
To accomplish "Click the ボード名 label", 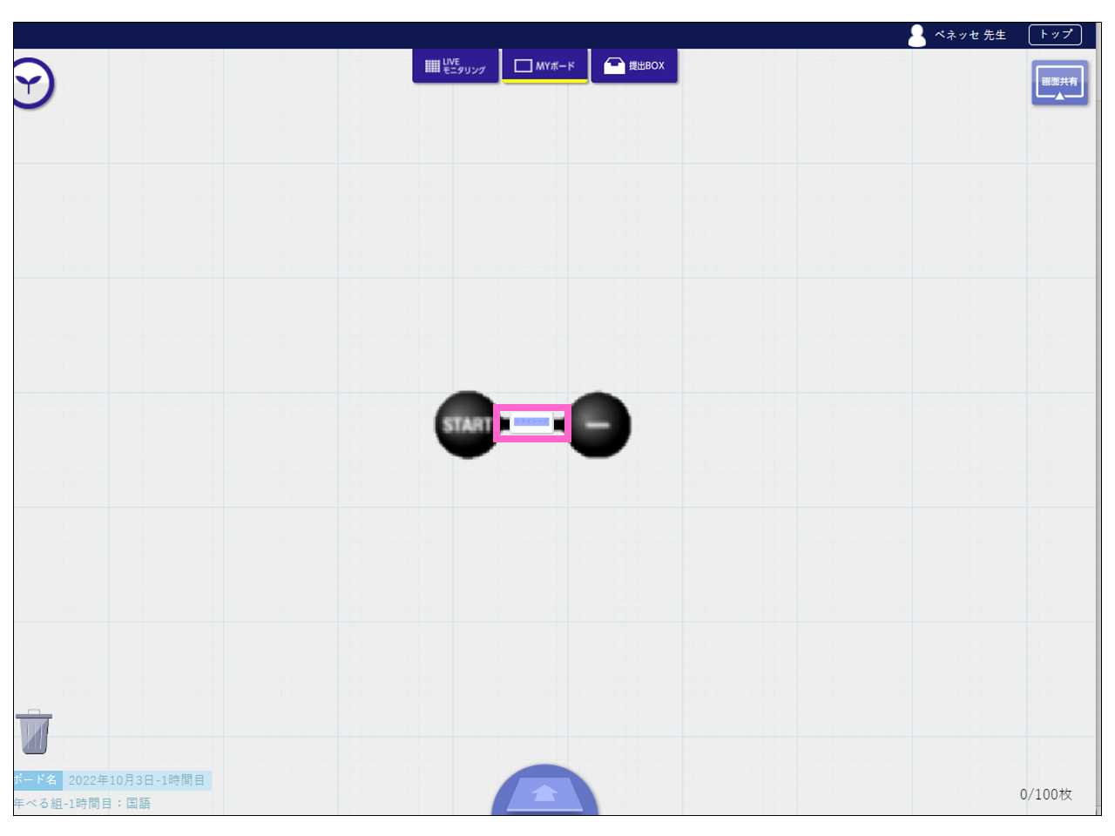I will pos(36,780).
